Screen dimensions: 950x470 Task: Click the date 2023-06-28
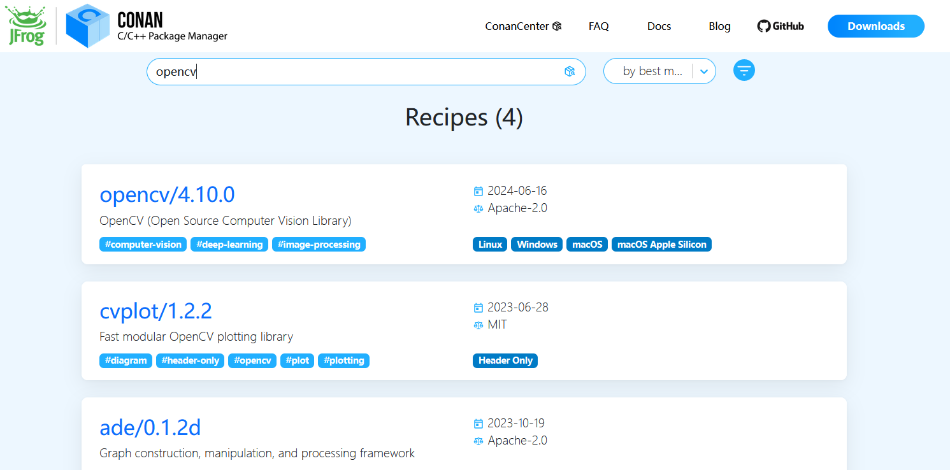coord(518,308)
